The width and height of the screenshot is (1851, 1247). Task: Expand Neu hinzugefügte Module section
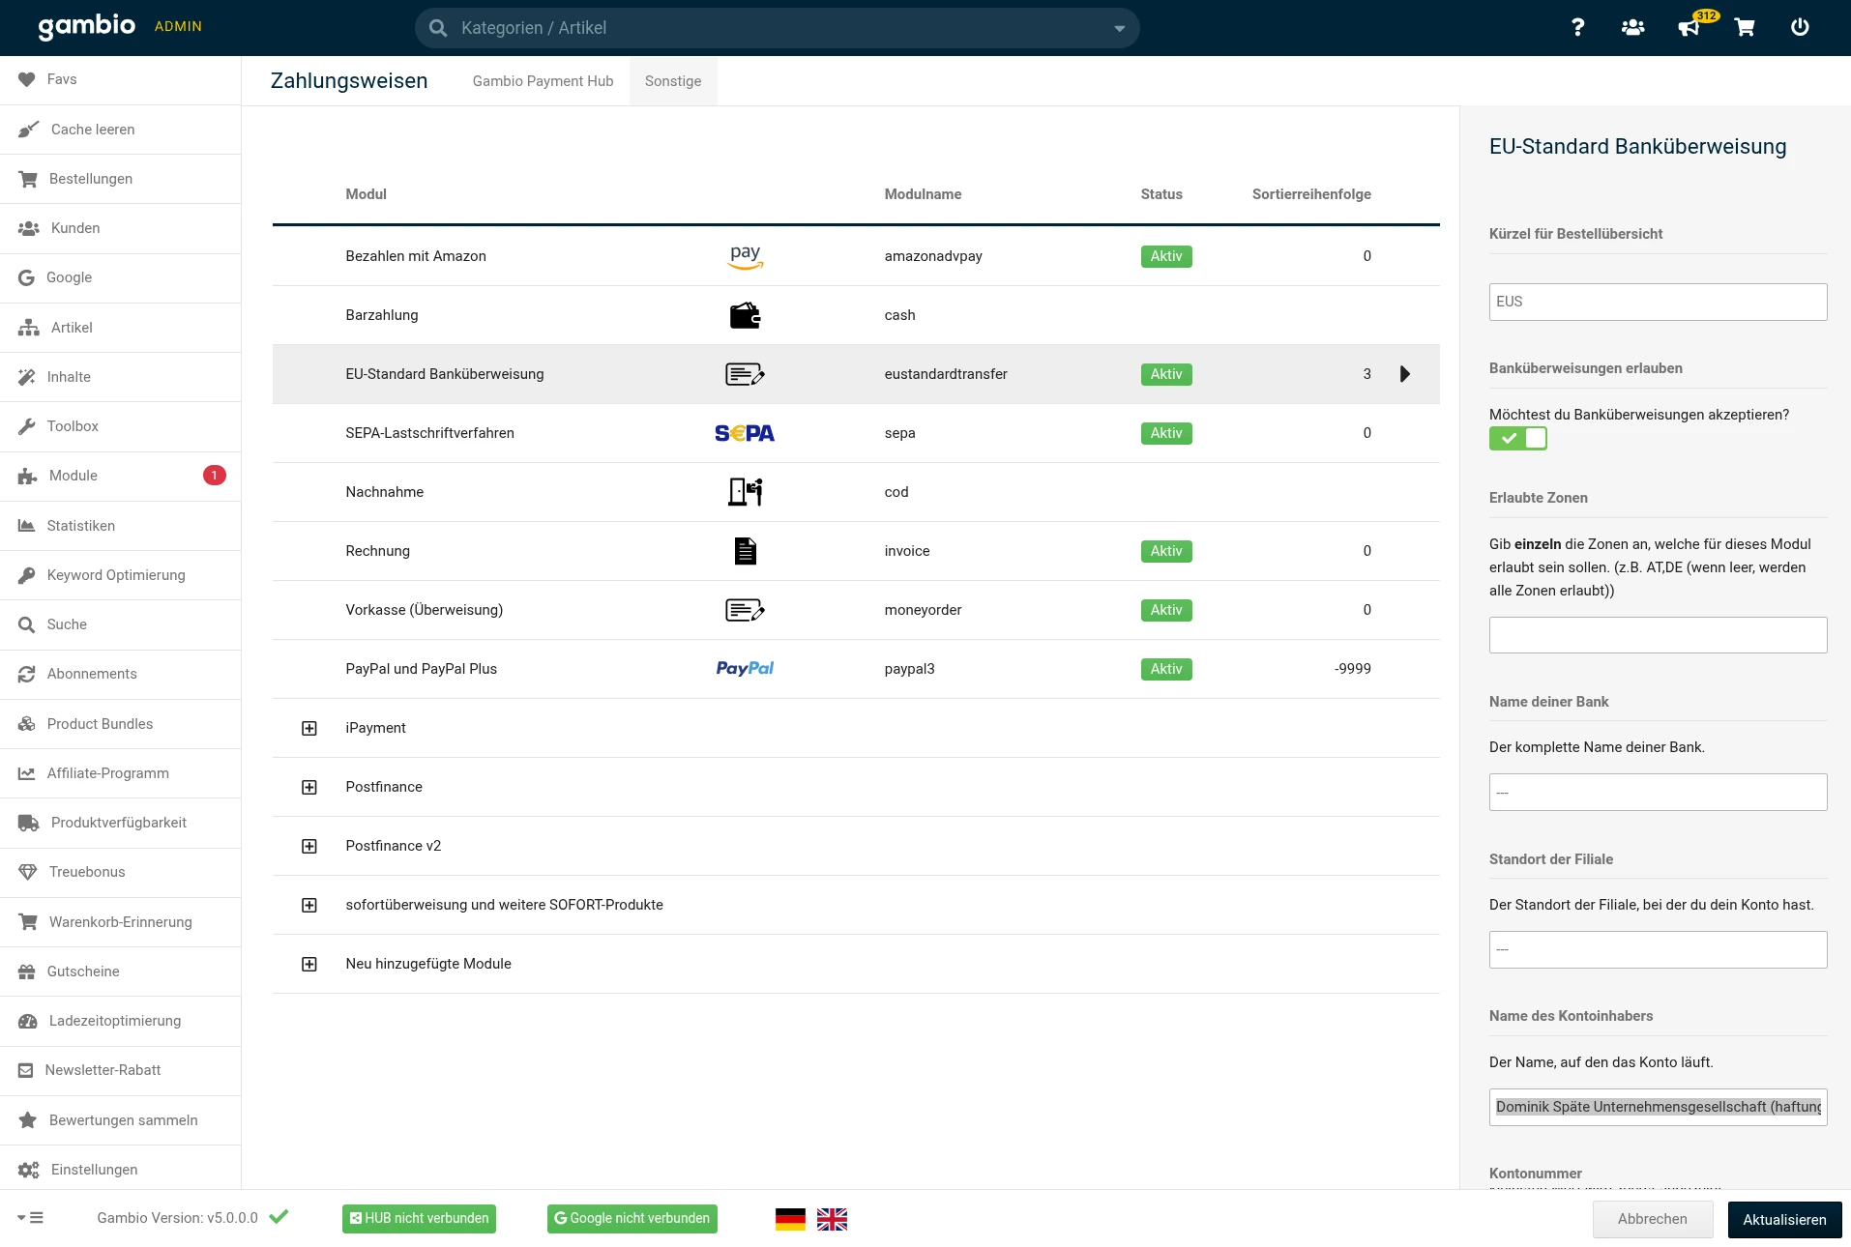tap(309, 964)
